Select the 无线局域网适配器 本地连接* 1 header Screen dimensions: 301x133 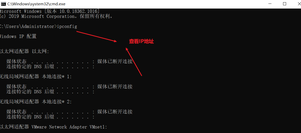click(36, 77)
